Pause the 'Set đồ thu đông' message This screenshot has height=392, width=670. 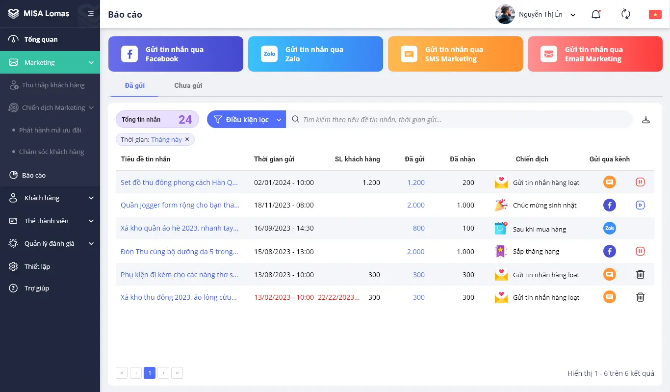click(x=640, y=182)
